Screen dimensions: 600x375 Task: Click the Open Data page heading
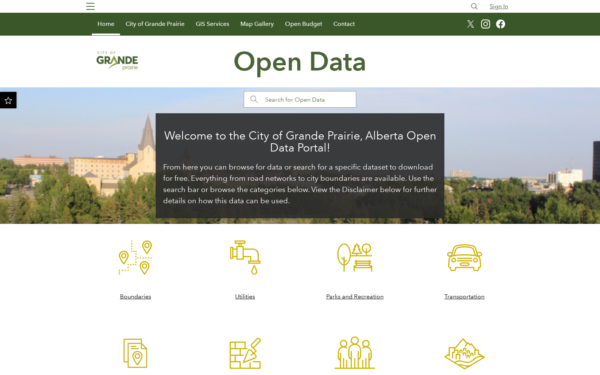(300, 62)
